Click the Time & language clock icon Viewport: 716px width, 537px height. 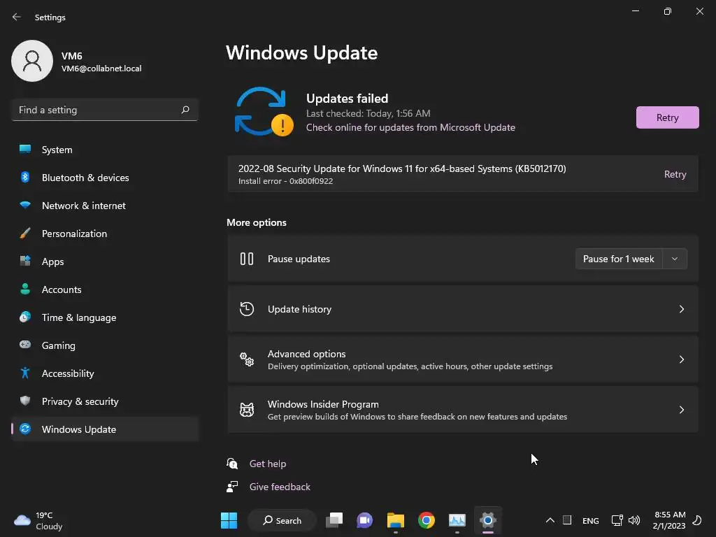(x=25, y=317)
